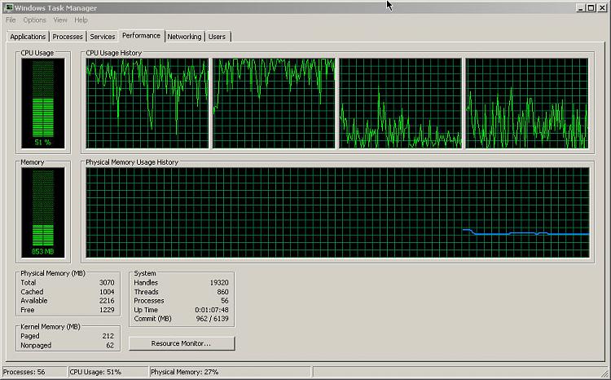Select the Available memory value 2216
The height and width of the screenshot is (380, 611).
(x=107, y=301)
